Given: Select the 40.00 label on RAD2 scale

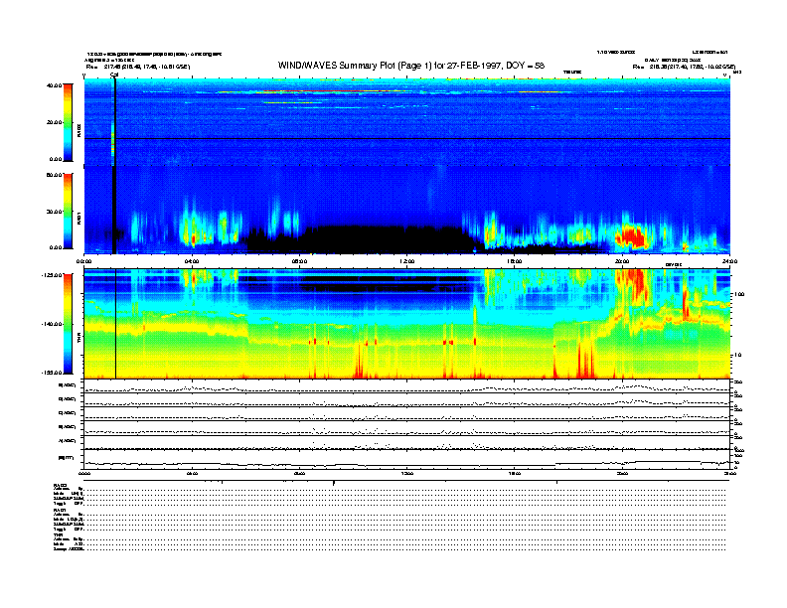Looking at the screenshot, I should pos(55,85).
